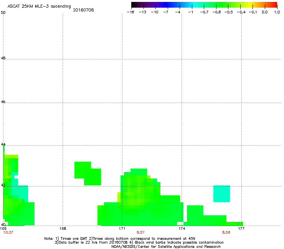284x249 pixels.
Task: Click the longitude 174 axis label
Action: coord(182,229)
